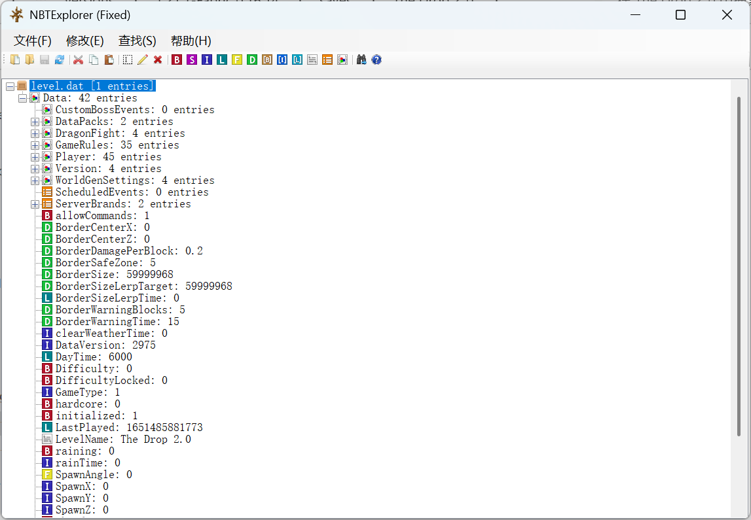Select the allowCommands: 1 entry
This screenshot has width=751, height=520.
pyautogui.click(x=102, y=216)
